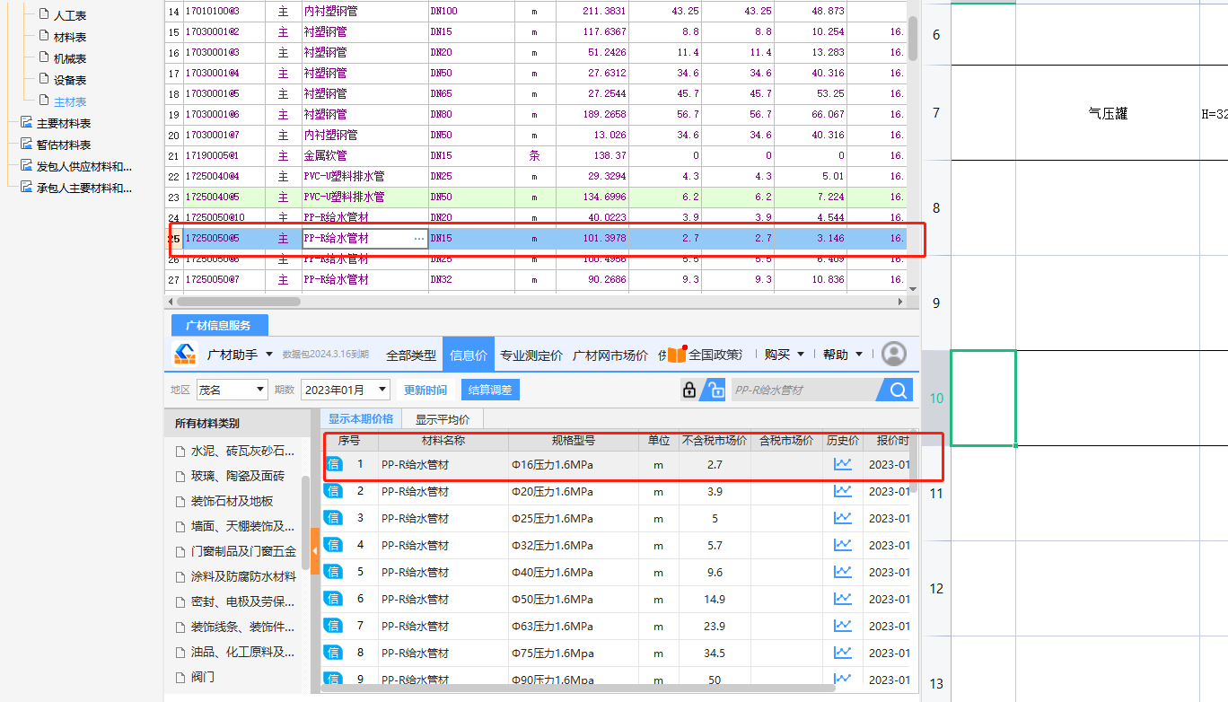This screenshot has width=1228, height=702.
Task: Select the 装饰石材及地板 category
Action: tap(232, 501)
